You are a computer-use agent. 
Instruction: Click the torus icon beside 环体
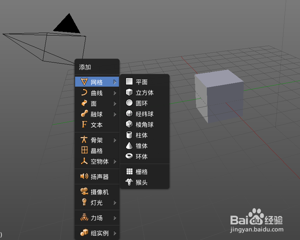coord(129,156)
